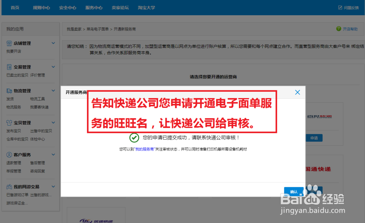Collapse the 店铺管理 section chevron
The image size is (365, 223).
(x=53, y=43)
